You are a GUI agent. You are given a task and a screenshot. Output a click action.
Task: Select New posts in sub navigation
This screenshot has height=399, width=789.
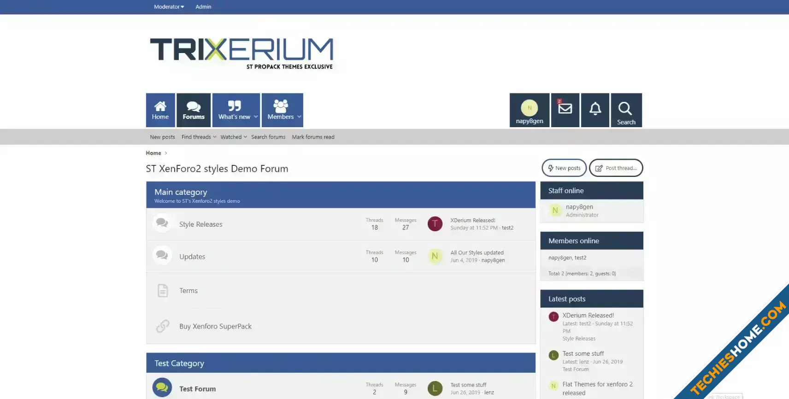pyautogui.click(x=162, y=137)
